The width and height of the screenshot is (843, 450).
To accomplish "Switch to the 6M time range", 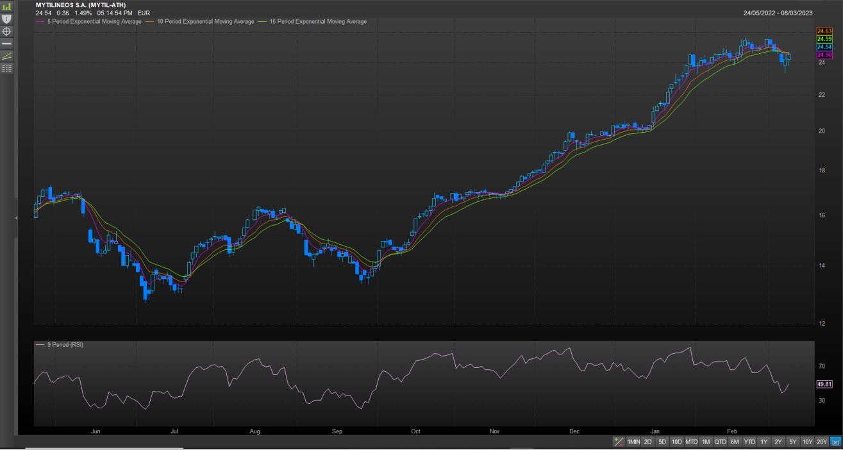I will tap(735, 442).
